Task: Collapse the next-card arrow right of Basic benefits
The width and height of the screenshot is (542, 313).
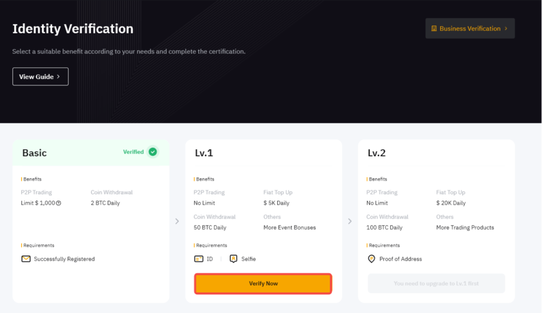Action: (x=177, y=221)
